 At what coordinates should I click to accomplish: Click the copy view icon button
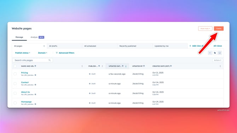click(x=215, y=53)
